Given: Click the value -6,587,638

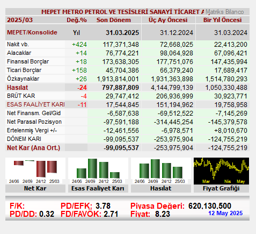Looking at the screenshot, I should tap(123, 114).
